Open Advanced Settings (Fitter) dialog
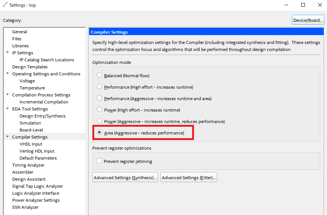 pyautogui.click(x=188, y=178)
